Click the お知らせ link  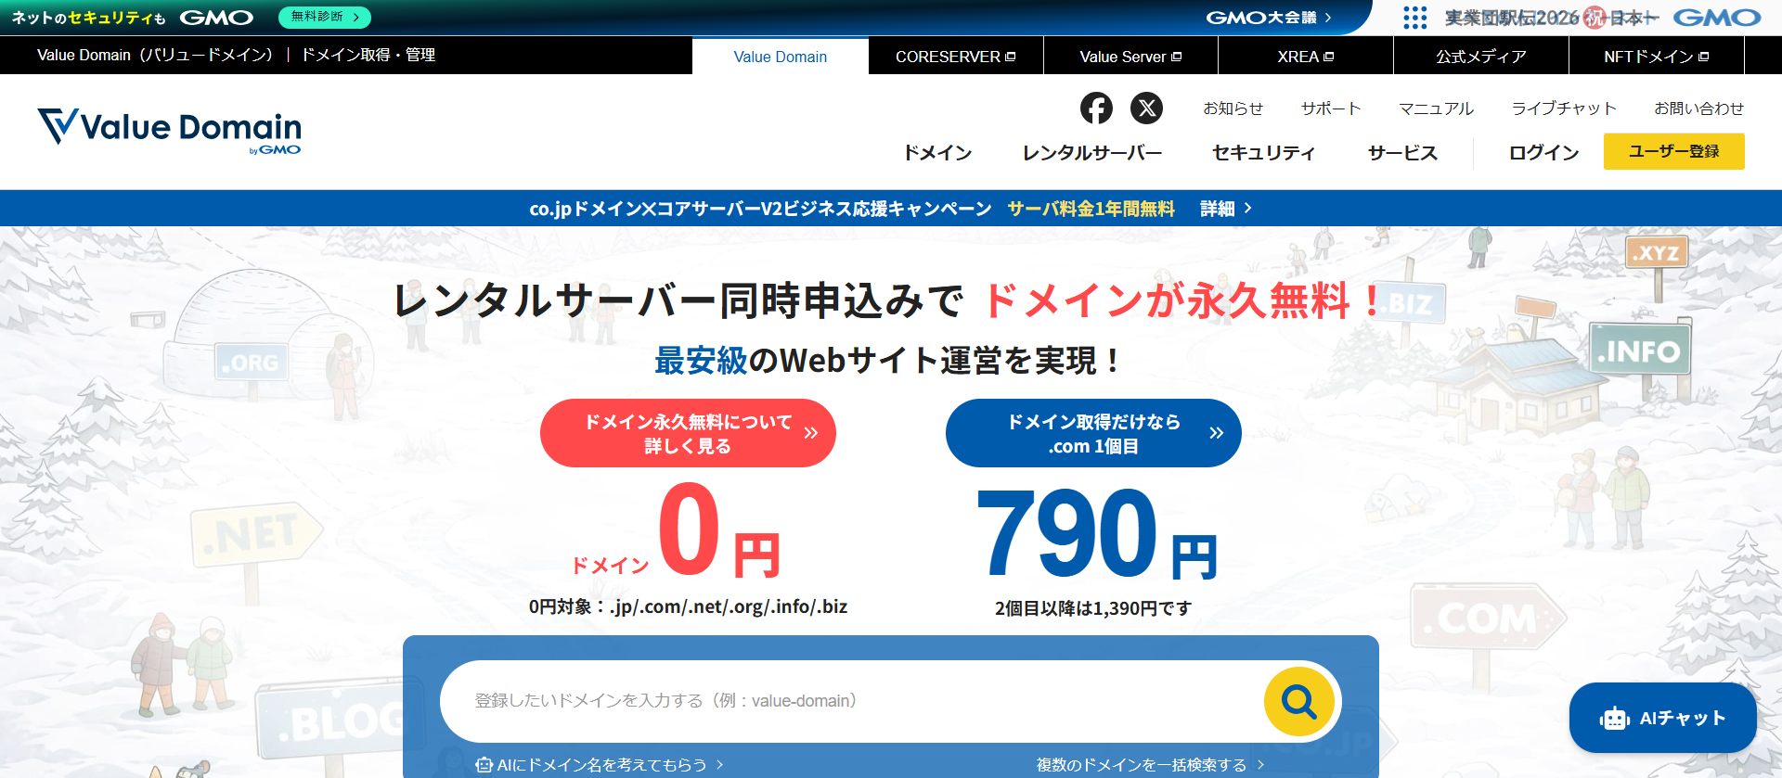click(x=1233, y=108)
